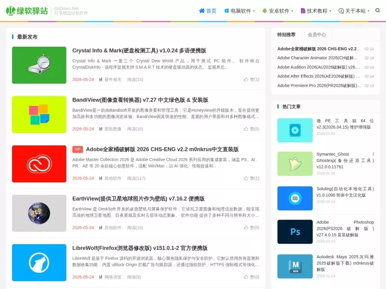Click 阅读(9) on the LibreWolf post
Screen dimensions: 386x289
(x=134, y=277)
